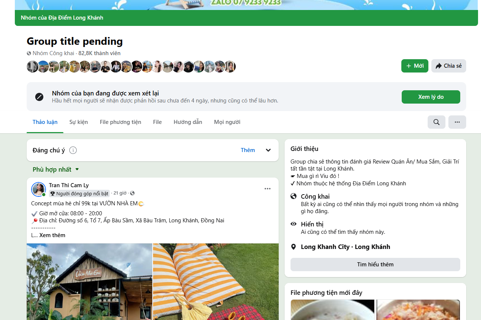Expand post text with Xem thêm
Viewport: 481px width, 320px height.
click(x=52, y=235)
